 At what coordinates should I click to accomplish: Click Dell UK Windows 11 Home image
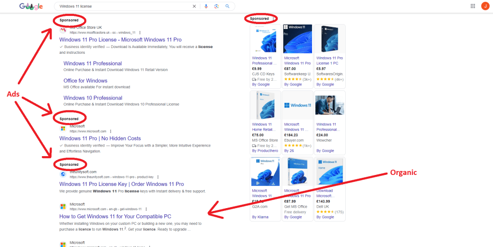click(329, 172)
